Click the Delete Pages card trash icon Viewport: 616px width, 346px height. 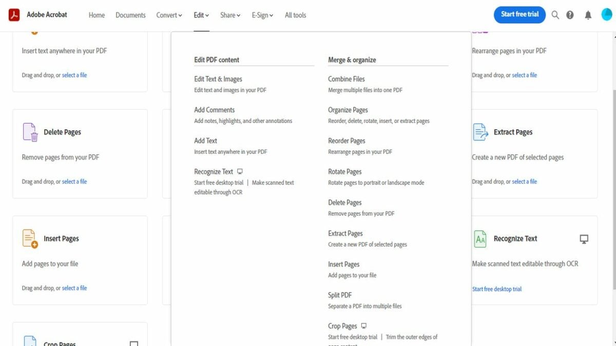[30, 132]
